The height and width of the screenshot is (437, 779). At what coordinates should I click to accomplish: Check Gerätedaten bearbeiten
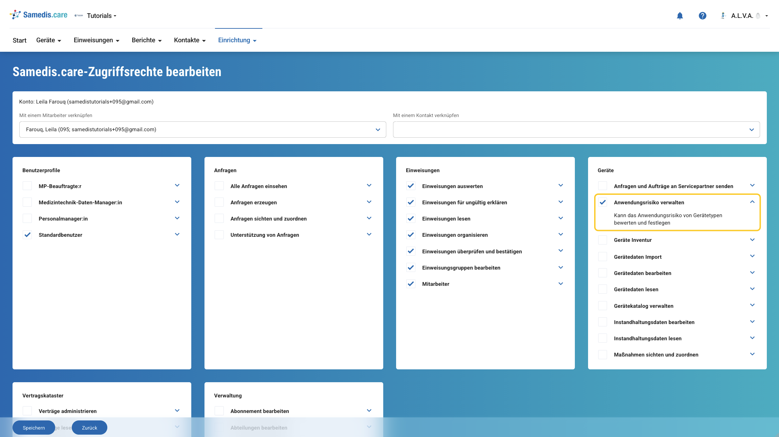pyautogui.click(x=603, y=273)
